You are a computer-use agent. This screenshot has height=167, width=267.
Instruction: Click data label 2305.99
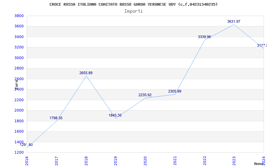175,91
